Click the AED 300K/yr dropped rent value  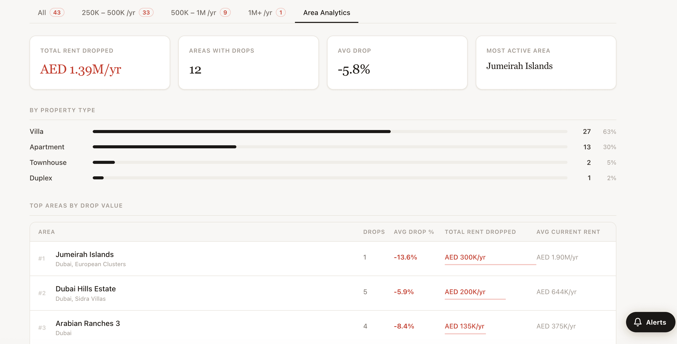click(465, 257)
